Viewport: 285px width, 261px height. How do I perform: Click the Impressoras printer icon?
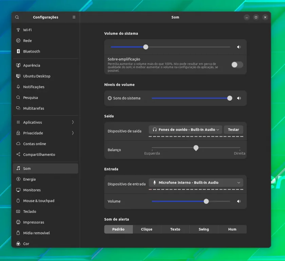coord(18,222)
